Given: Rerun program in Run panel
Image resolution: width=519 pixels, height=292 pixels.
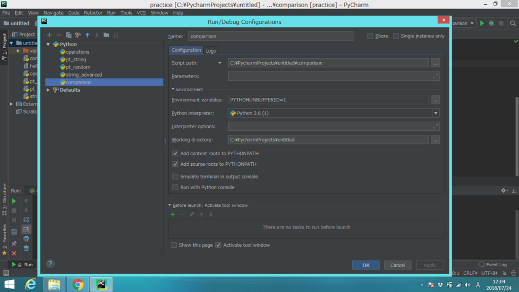Looking at the screenshot, I should 14,201.
